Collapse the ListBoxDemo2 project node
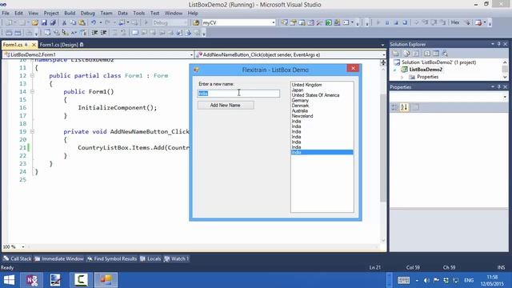The width and height of the screenshot is (512, 288). (x=395, y=70)
